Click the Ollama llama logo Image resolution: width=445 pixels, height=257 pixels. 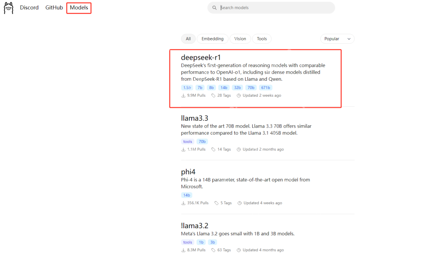click(x=9, y=8)
